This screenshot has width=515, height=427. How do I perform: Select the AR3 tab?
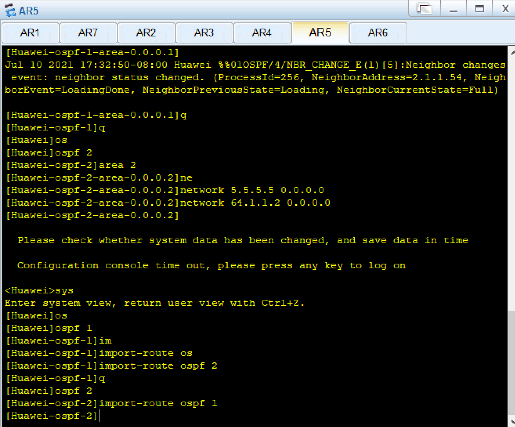coord(204,33)
